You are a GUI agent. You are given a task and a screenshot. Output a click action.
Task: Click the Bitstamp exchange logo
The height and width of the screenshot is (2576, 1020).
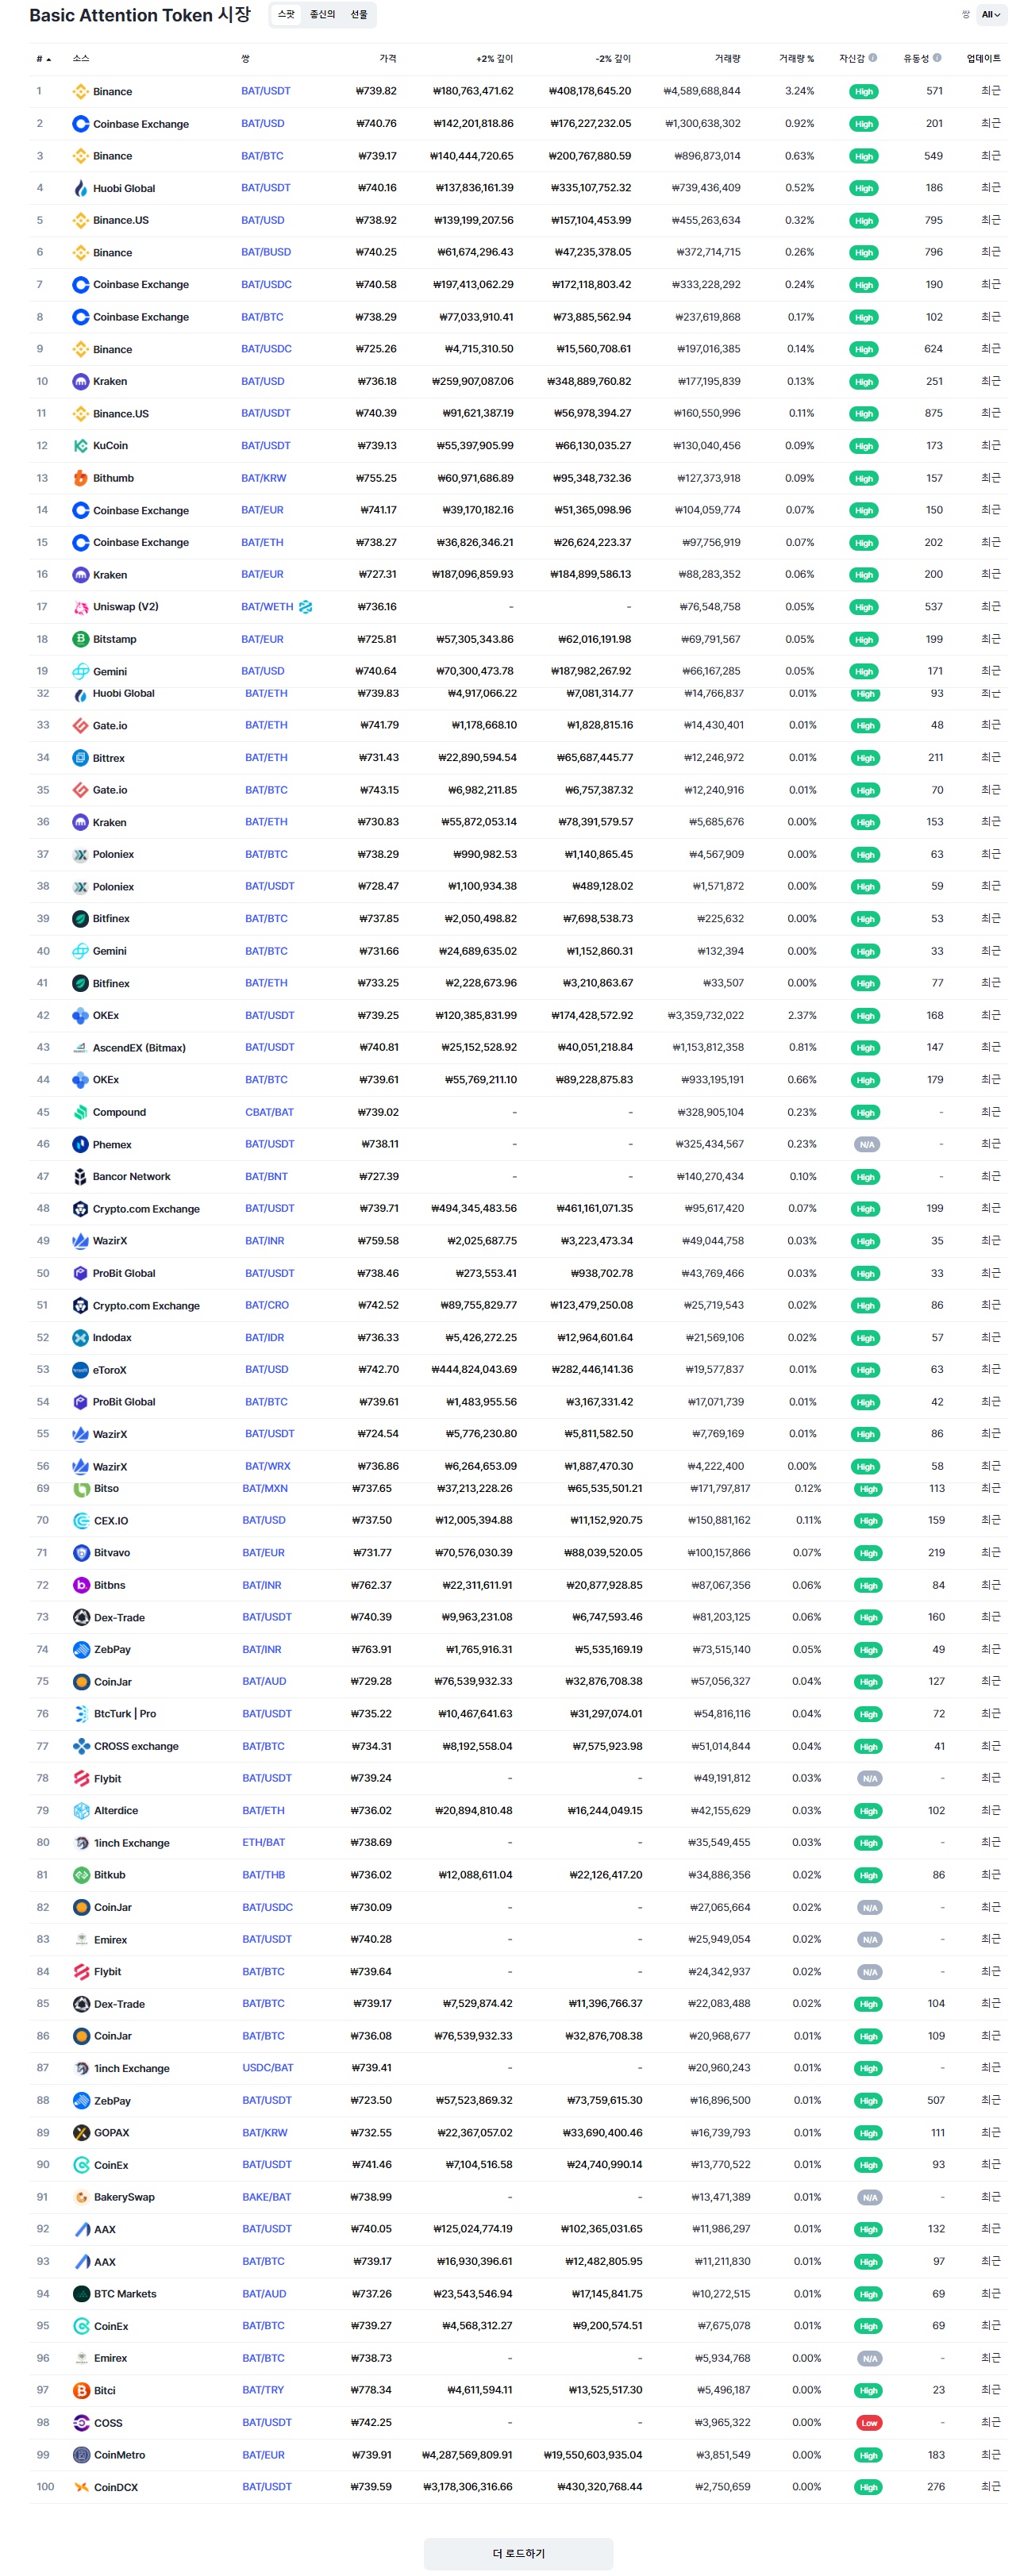pos(80,639)
